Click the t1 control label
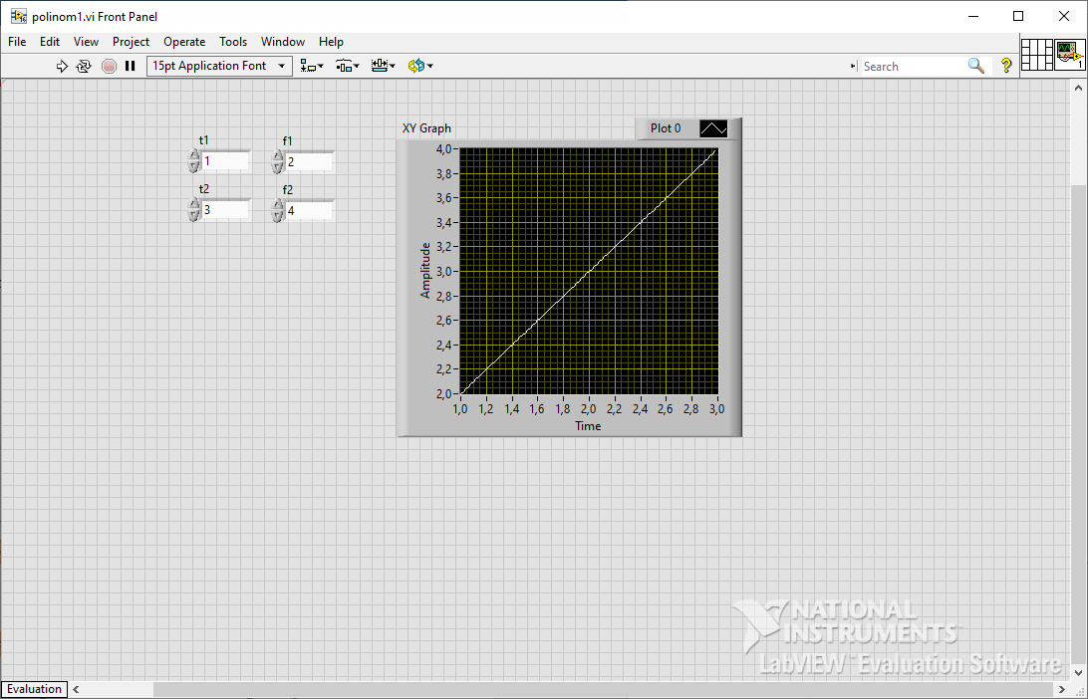 [204, 140]
